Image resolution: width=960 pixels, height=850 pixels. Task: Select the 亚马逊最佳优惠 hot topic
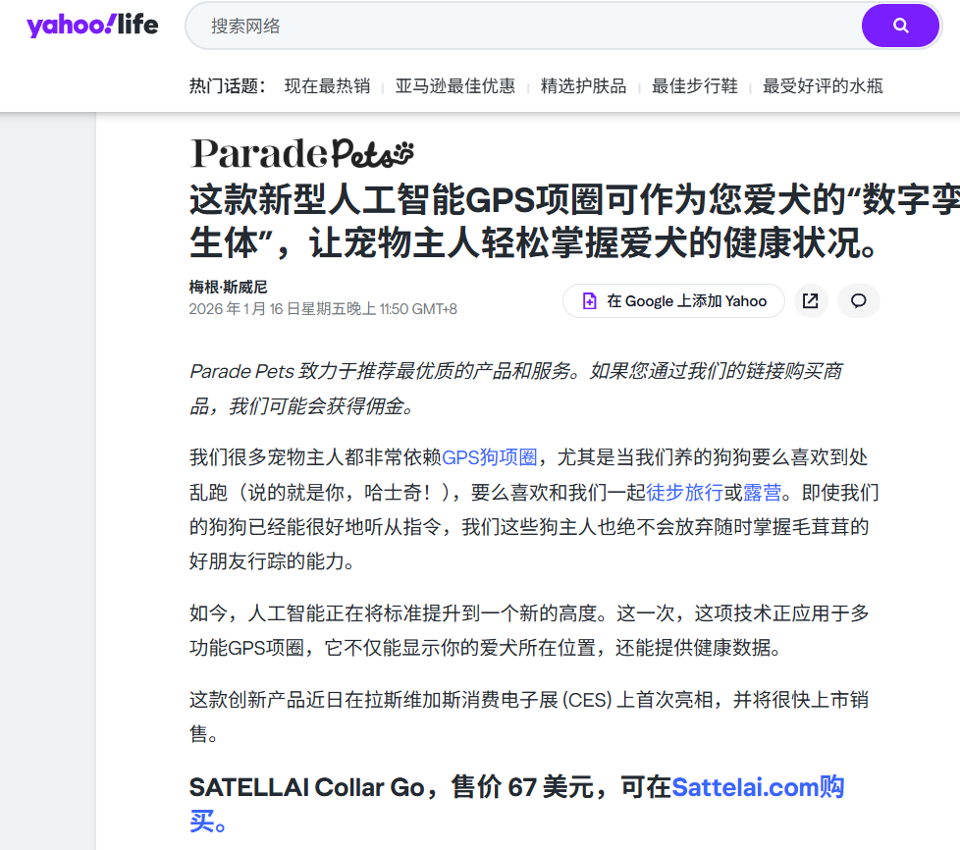click(x=455, y=86)
